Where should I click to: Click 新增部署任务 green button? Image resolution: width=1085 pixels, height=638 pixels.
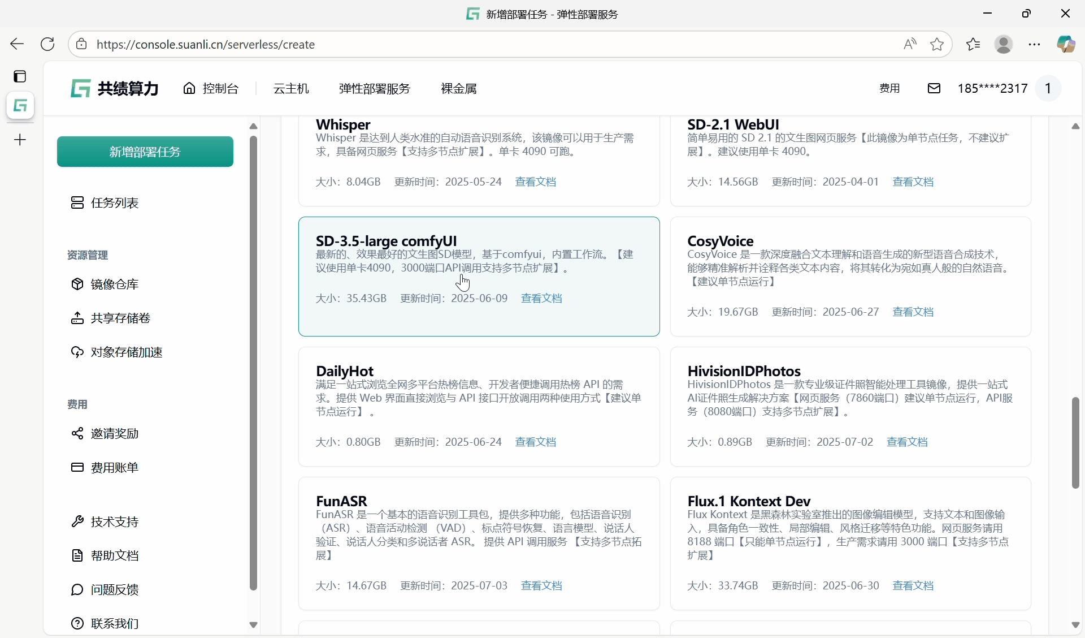pos(145,152)
